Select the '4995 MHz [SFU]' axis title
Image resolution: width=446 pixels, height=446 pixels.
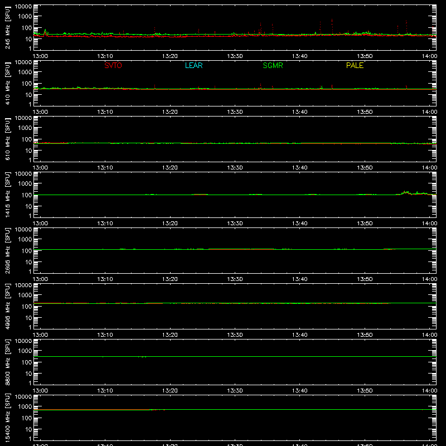(x=7, y=306)
